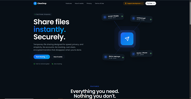Click the crossed-eye icon beside Zero tracking
Screen dimensions: 191x99
click(52, 64)
